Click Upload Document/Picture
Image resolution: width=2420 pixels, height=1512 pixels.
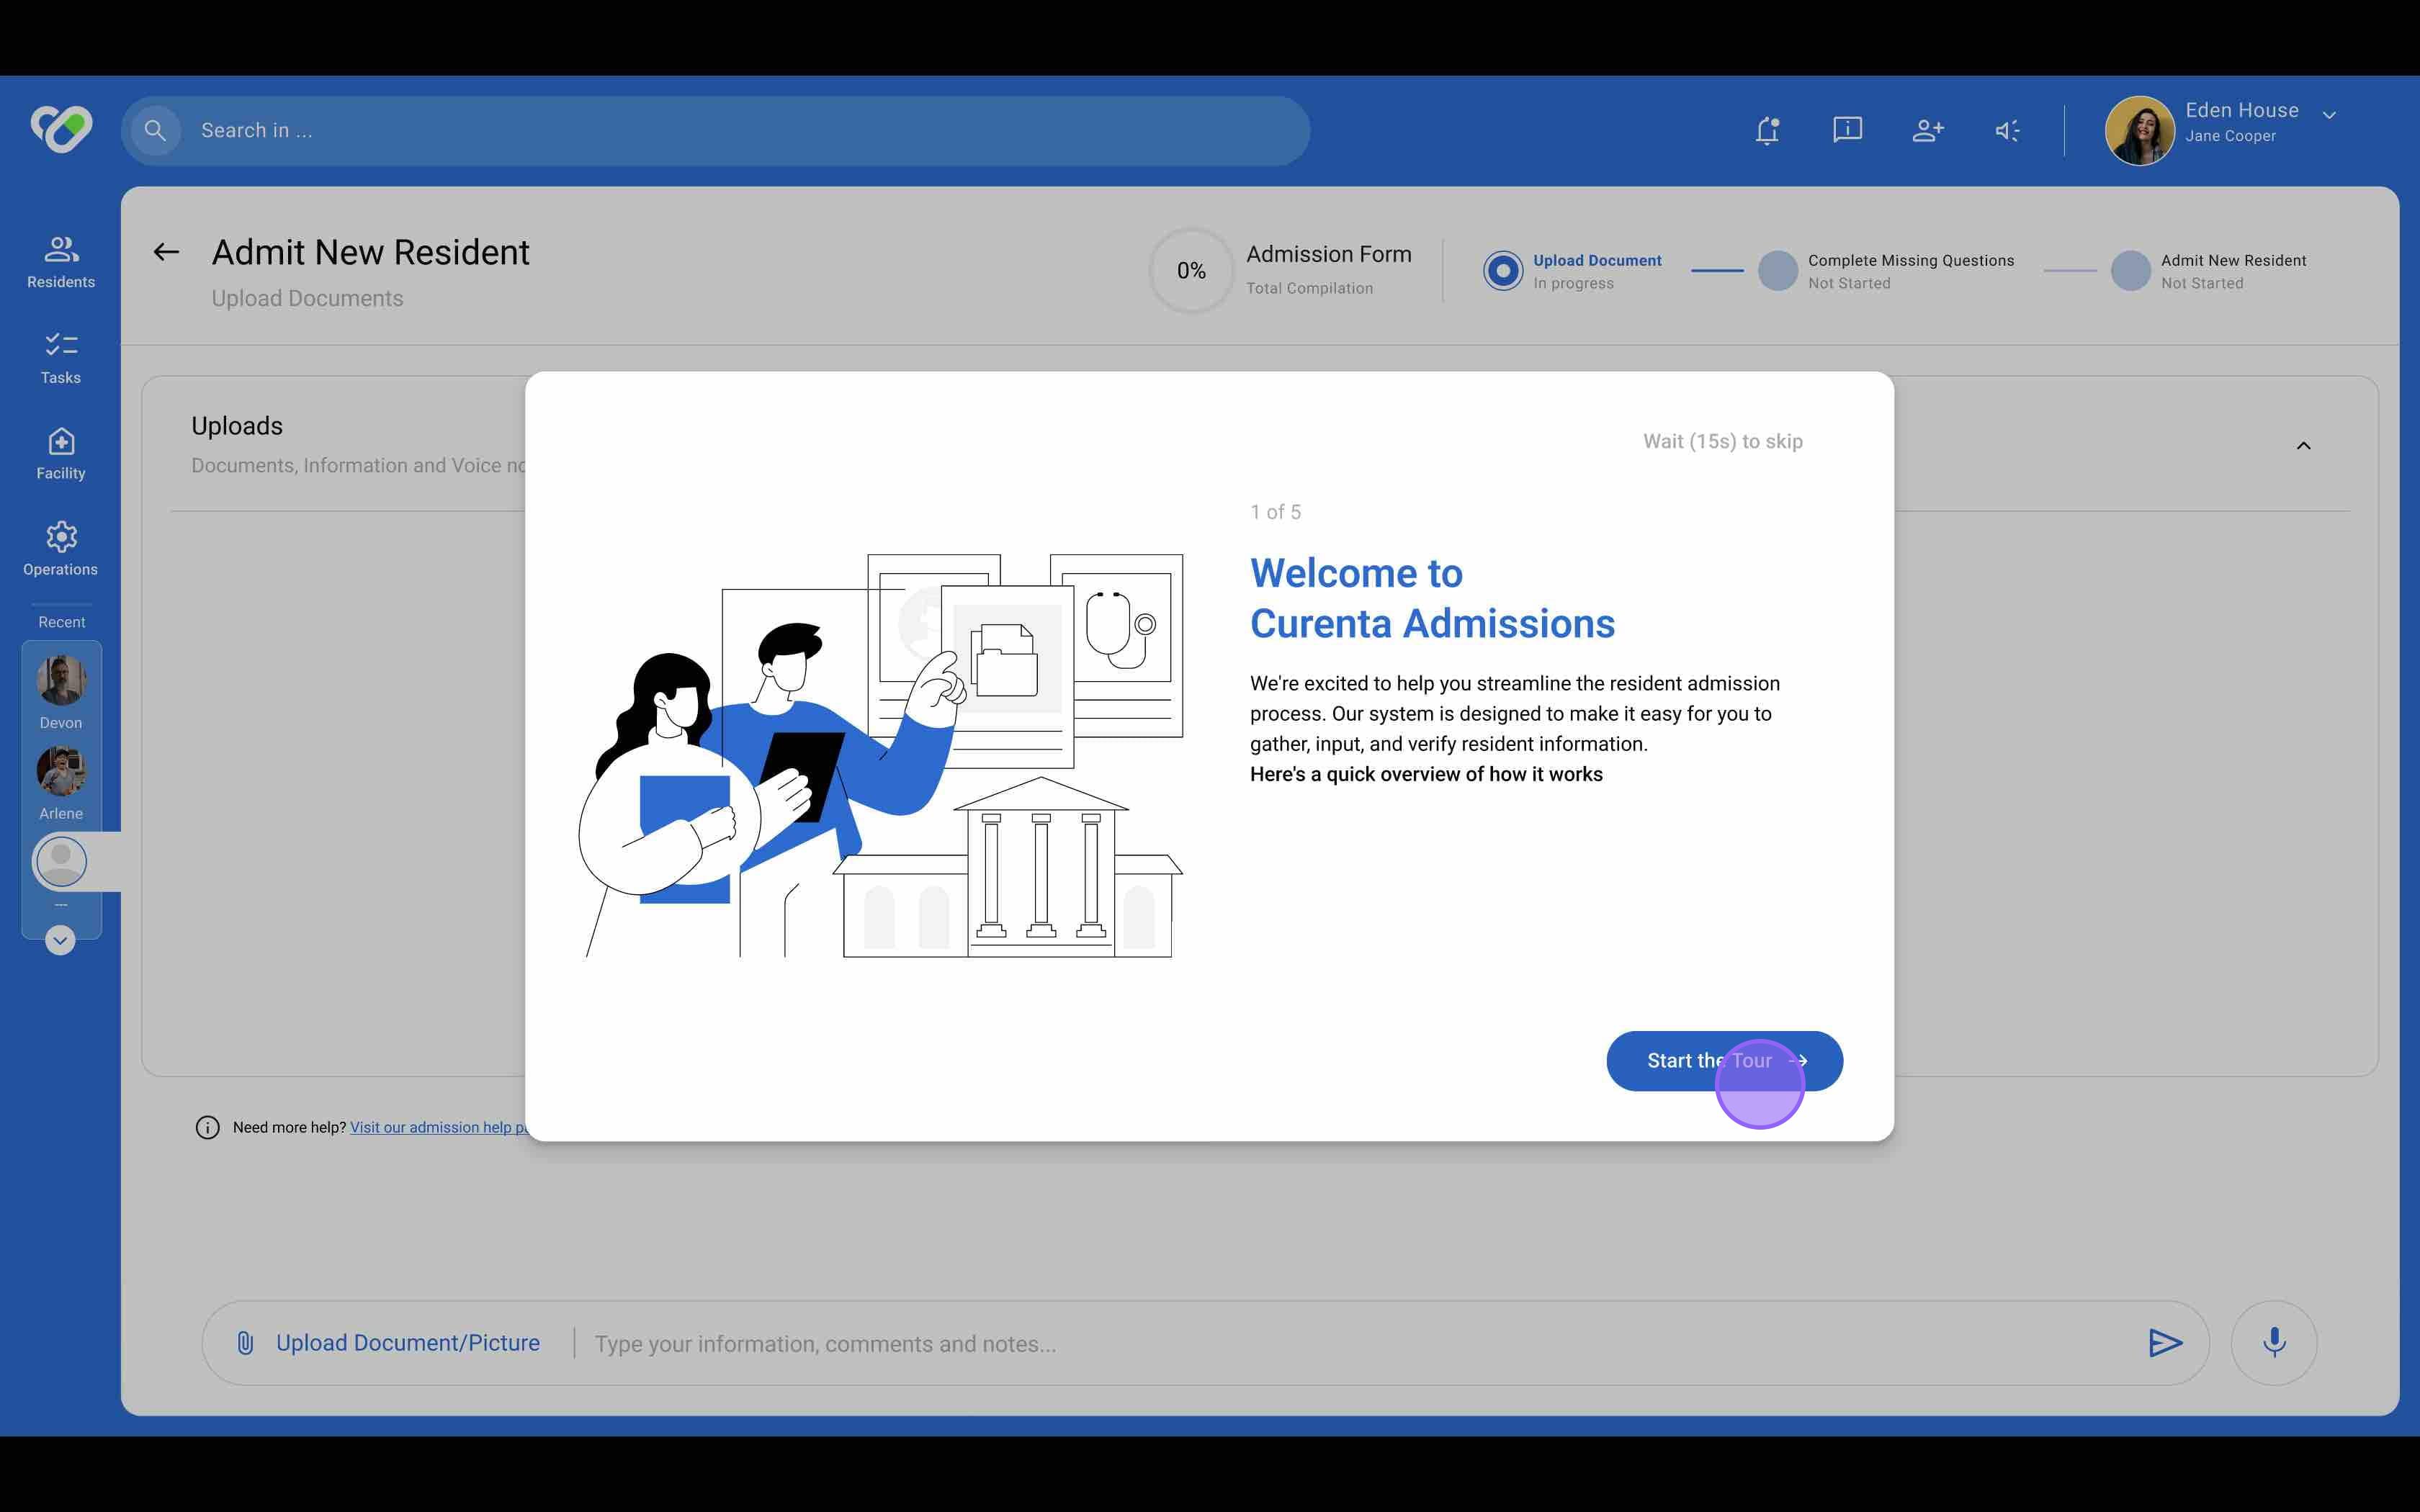point(408,1343)
